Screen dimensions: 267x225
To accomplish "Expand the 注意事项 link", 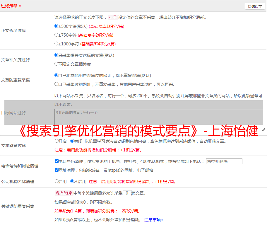I will [x=154, y=219].
